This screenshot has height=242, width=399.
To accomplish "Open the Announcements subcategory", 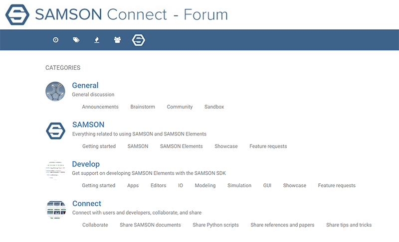I will (x=100, y=107).
